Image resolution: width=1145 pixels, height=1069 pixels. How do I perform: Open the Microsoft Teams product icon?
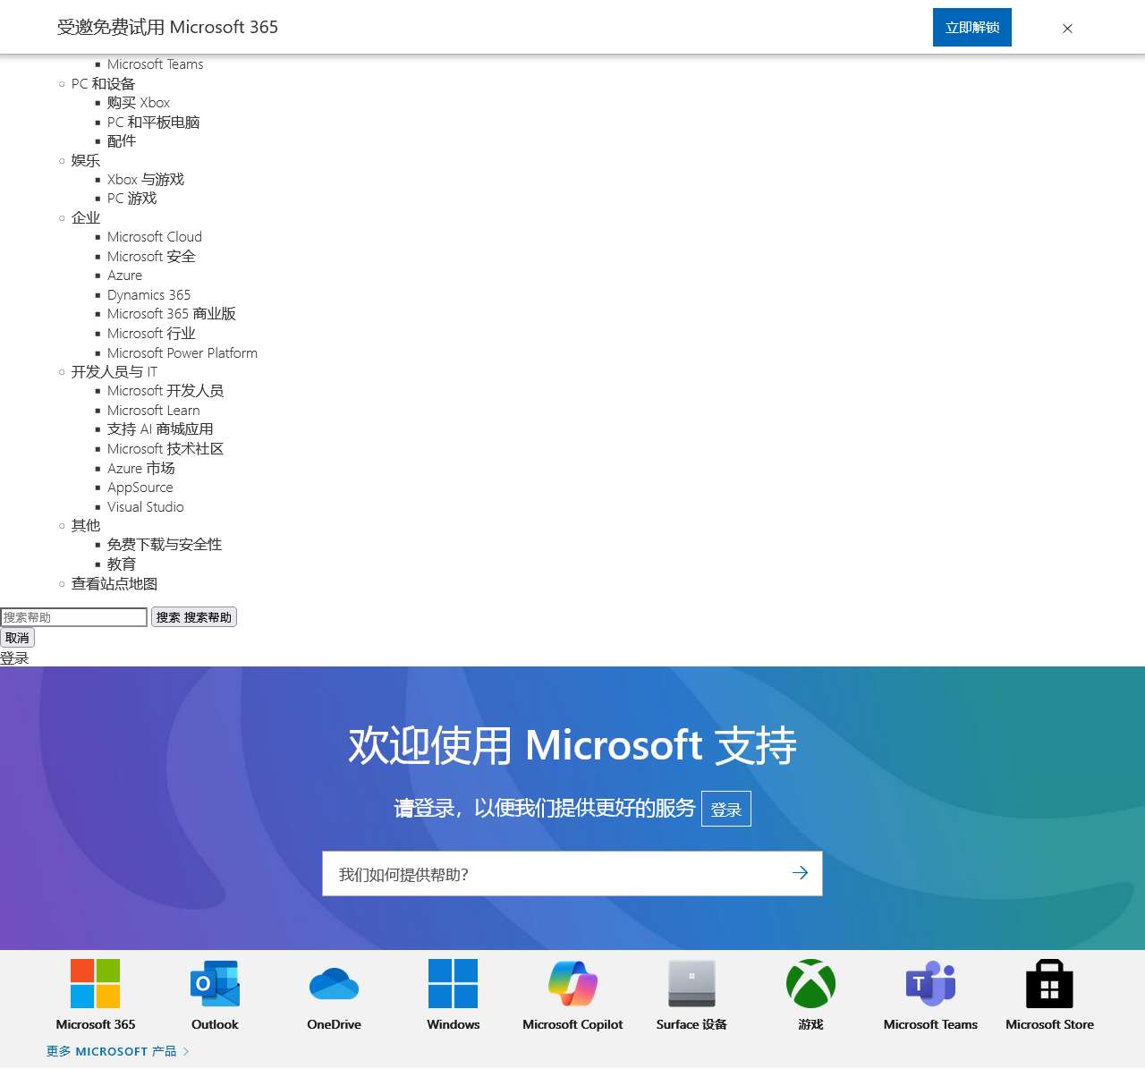click(930, 984)
